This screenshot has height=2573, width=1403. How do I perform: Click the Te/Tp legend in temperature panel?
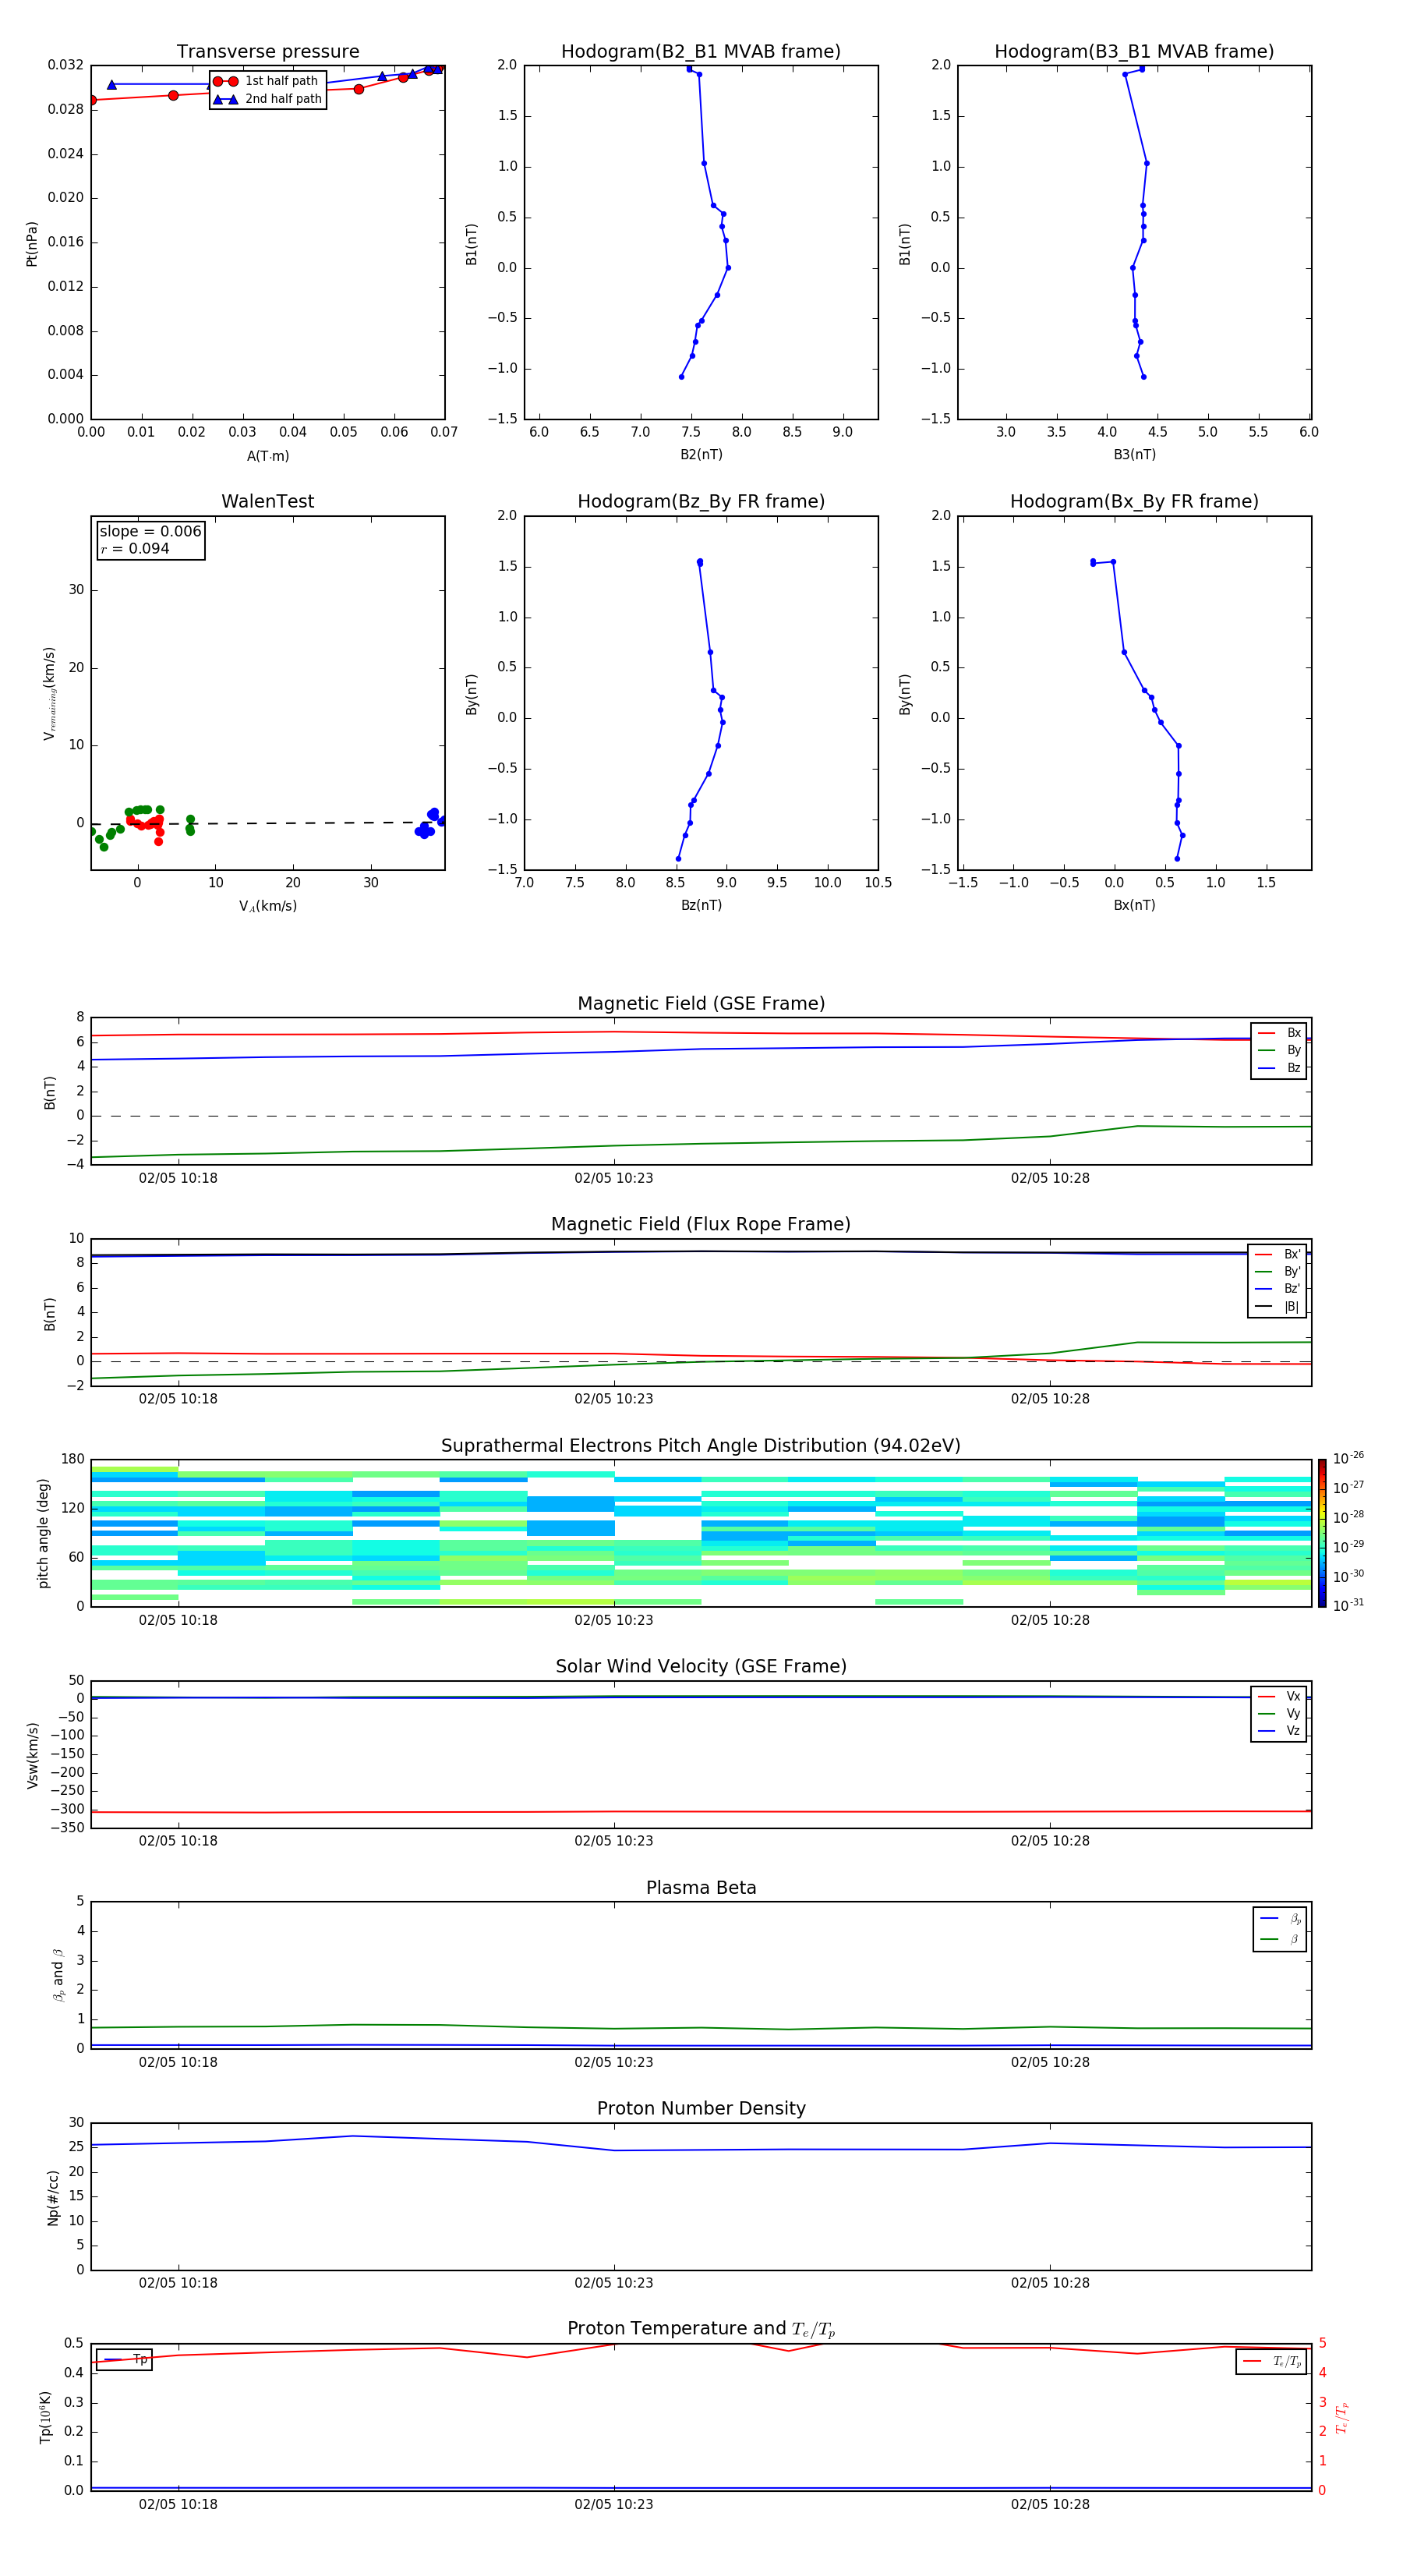tap(1271, 2361)
